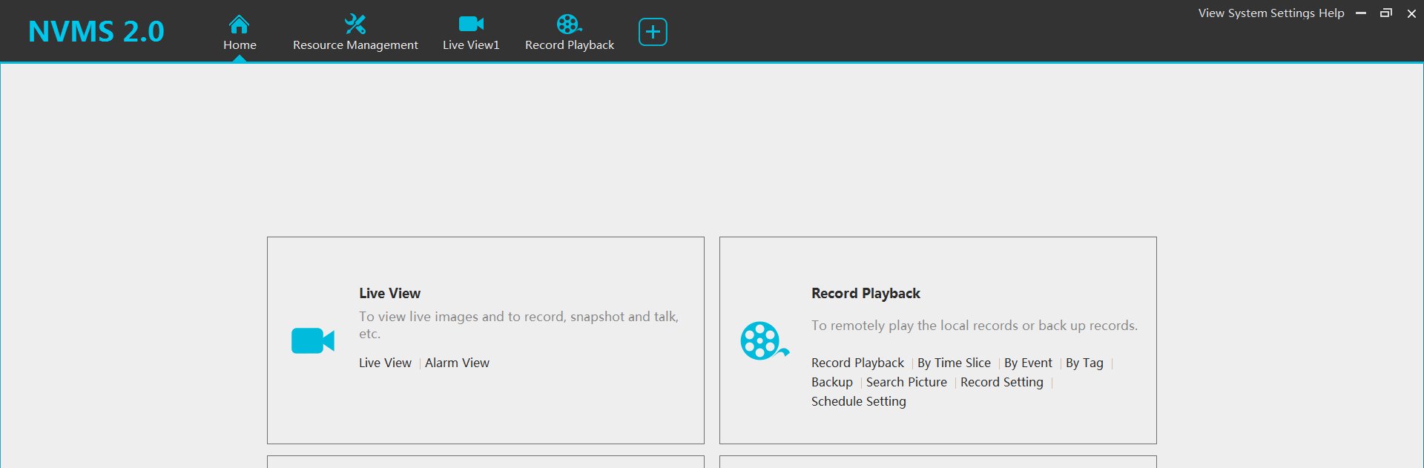The height and width of the screenshot is (468, 1424).
Task: Click the large film reel icon in Record Playback card
Action: click(x=764, y=341)
